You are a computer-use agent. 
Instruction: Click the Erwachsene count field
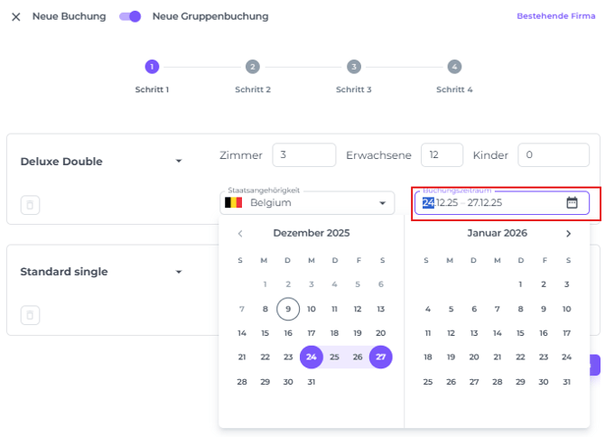tap(442, 155)
